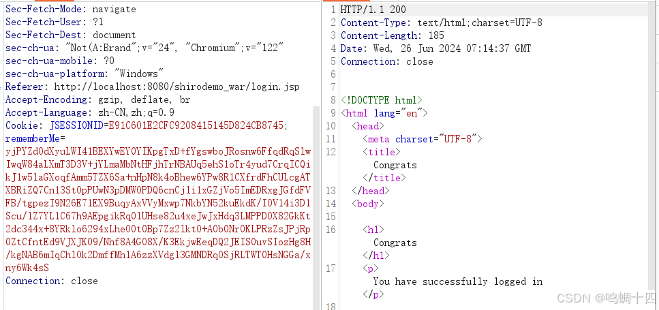Click the sec-ch-ua-mobile header line

click(60, 61)
